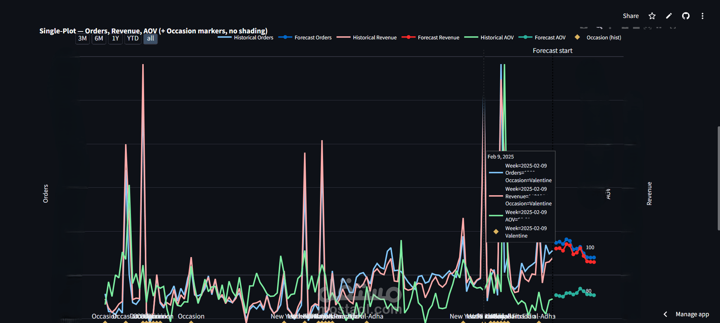Click the 'Feb 9, 2025' tooltip header

coord(501,157)
